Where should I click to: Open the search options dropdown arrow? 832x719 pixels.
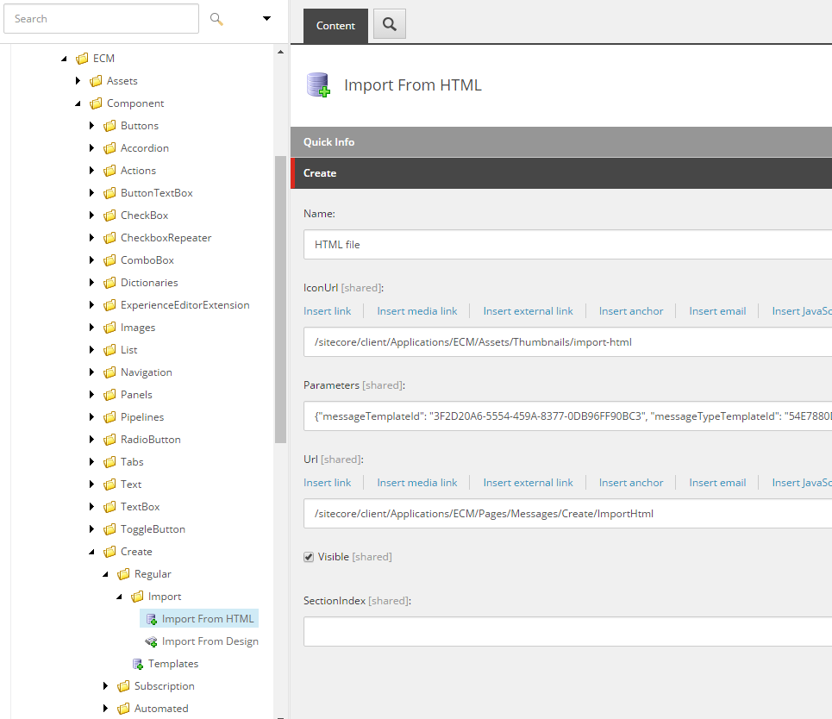coord(267,19)
